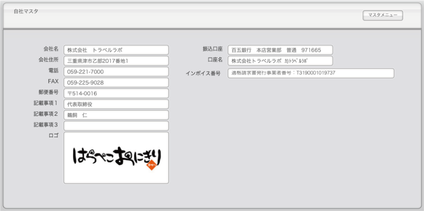424x211 pixels.
Task: Click the 振込口座 label text
Action: point(212,49)
